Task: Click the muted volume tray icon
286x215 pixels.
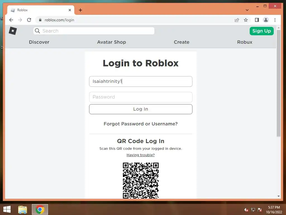Action: [x=246, y=210]
